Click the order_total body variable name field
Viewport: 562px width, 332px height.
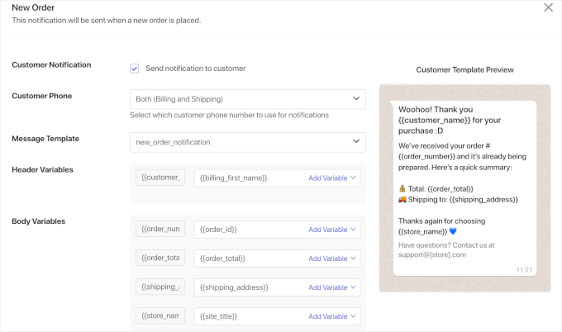(x=160, y=258)
